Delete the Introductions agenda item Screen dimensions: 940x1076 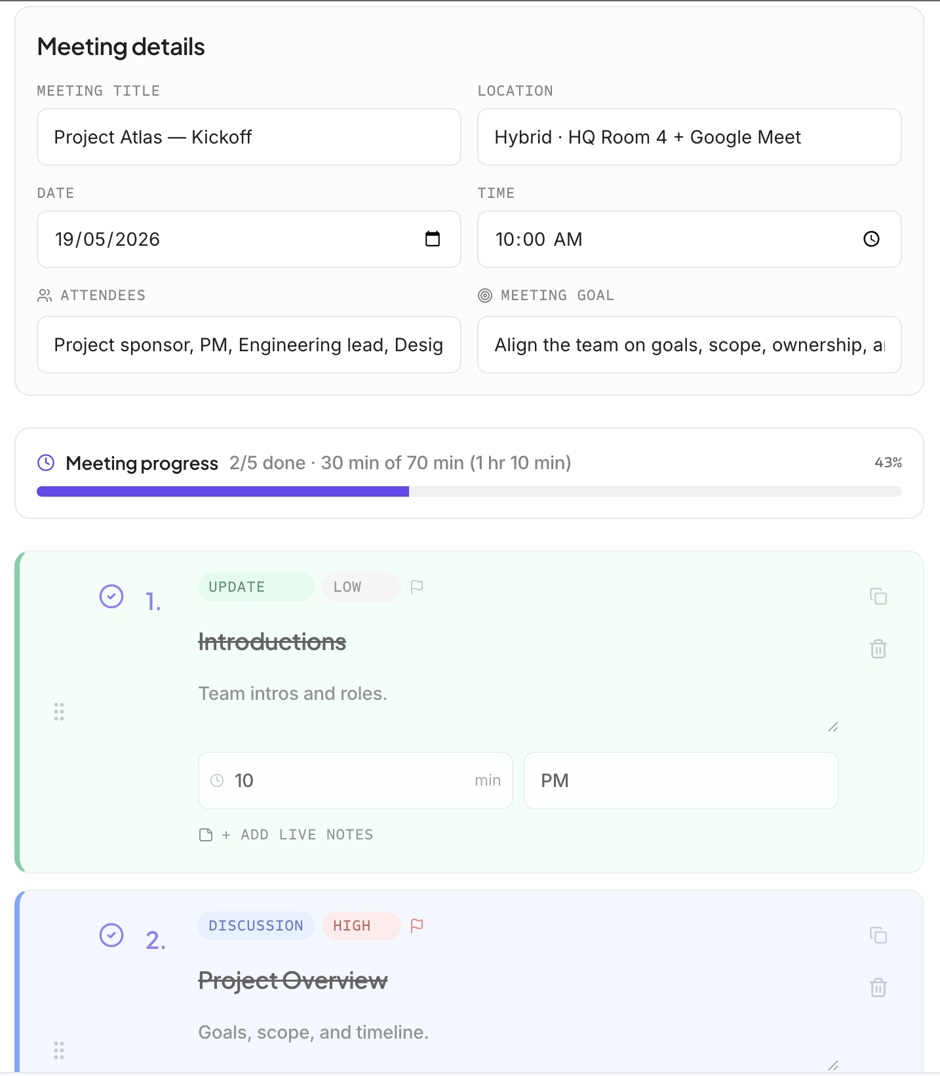click(x=878, y=649)
